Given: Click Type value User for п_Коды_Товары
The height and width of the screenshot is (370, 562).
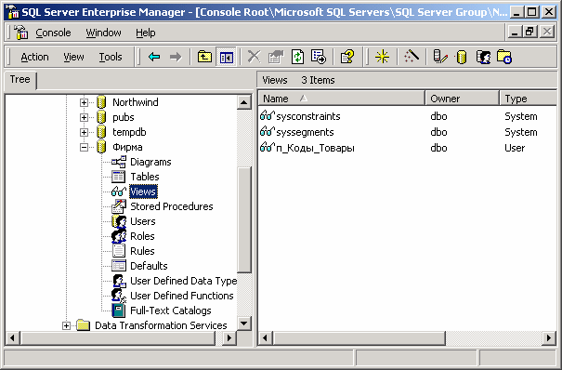Looking at the screenshot, I should point(515,148).
